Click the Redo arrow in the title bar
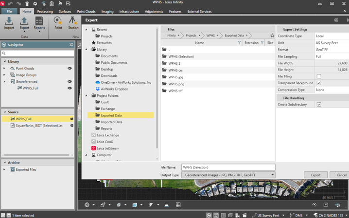Image resolution: width=349 pixels, height=218 pixels. (18, 3)
